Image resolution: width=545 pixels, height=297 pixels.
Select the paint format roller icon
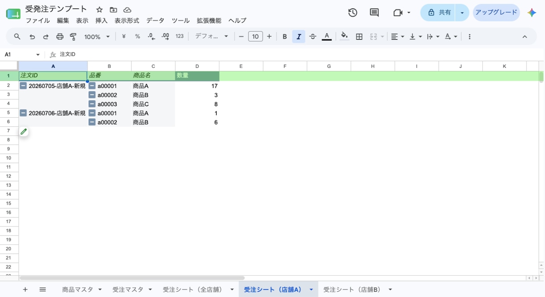[x=74, y=37]
